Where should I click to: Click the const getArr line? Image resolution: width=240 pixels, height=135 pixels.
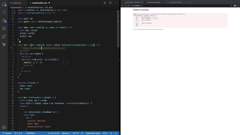[40, 22]
